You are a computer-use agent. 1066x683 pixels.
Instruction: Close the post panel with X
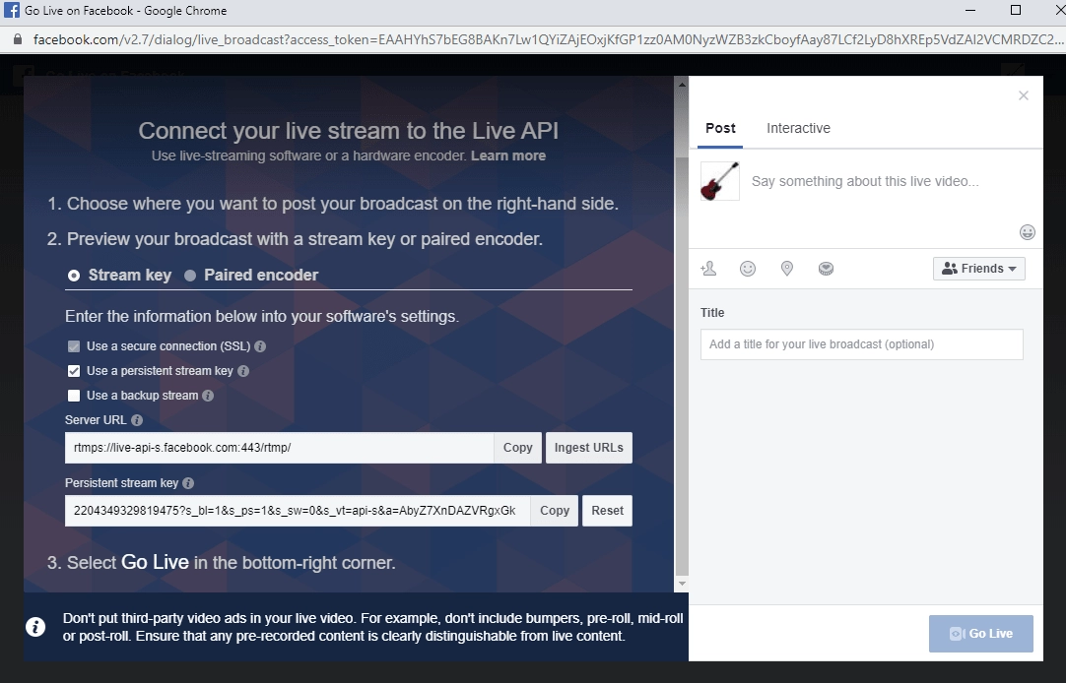pyautogui.click(x=1024, y=95)
